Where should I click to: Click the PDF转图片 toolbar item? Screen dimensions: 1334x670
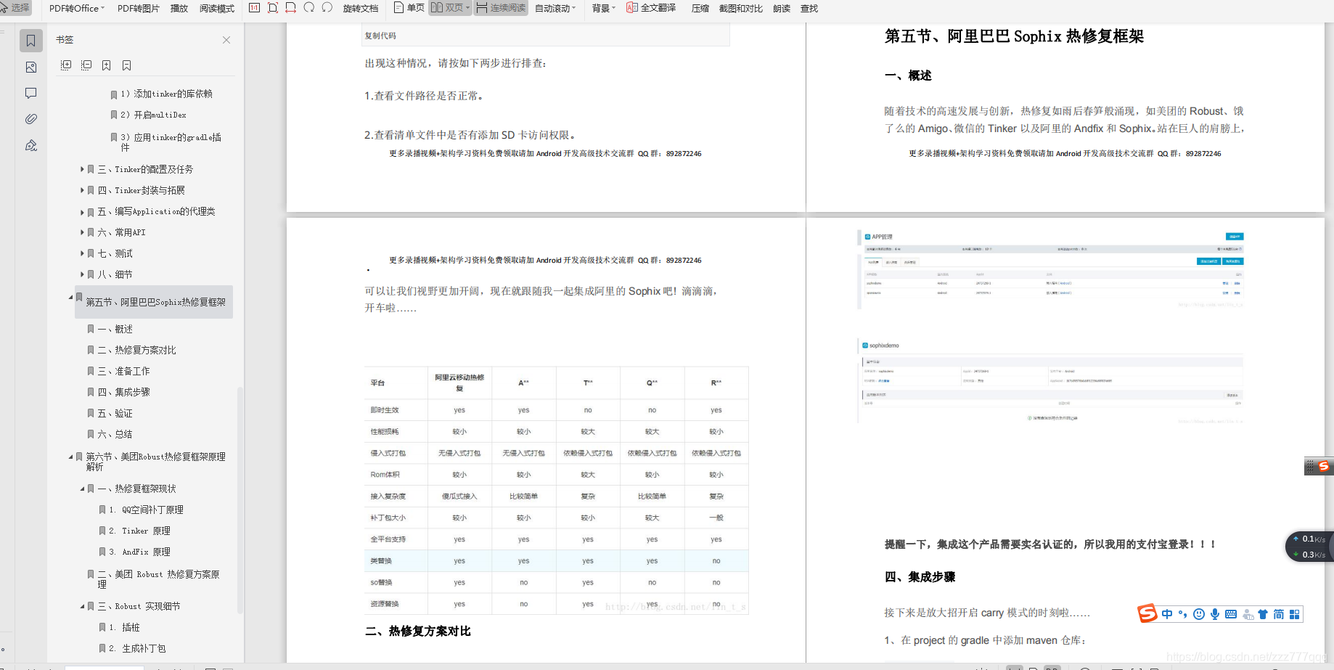[x=138, y=9]
